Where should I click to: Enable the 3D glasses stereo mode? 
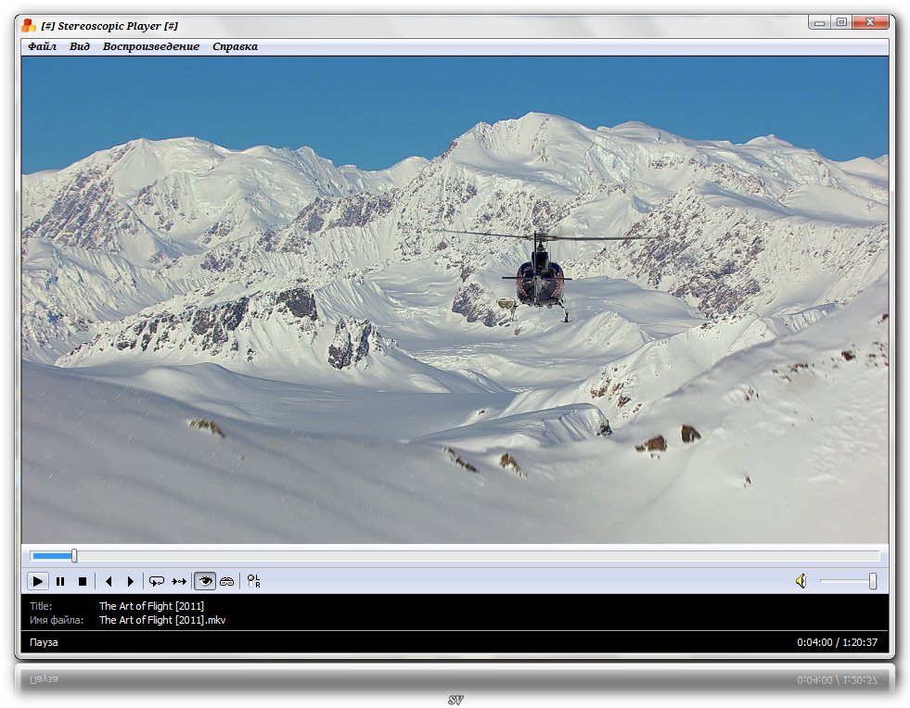226,581
